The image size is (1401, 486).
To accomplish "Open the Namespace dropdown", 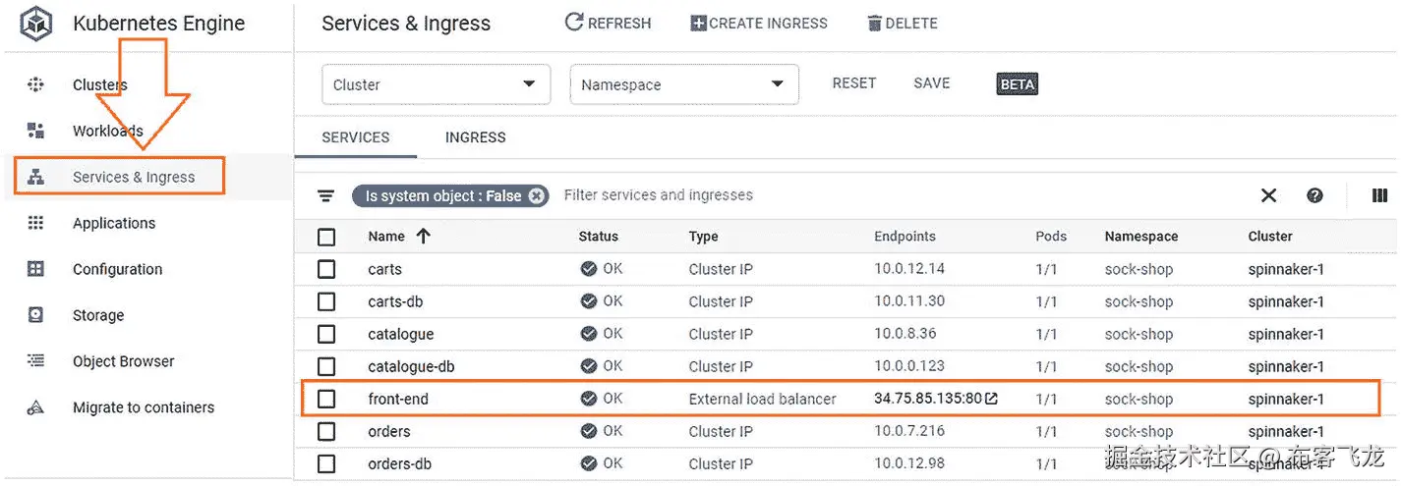I will (x=683, y=84).
